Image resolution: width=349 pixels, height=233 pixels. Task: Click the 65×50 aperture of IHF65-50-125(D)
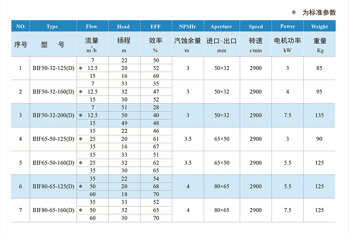222,139
